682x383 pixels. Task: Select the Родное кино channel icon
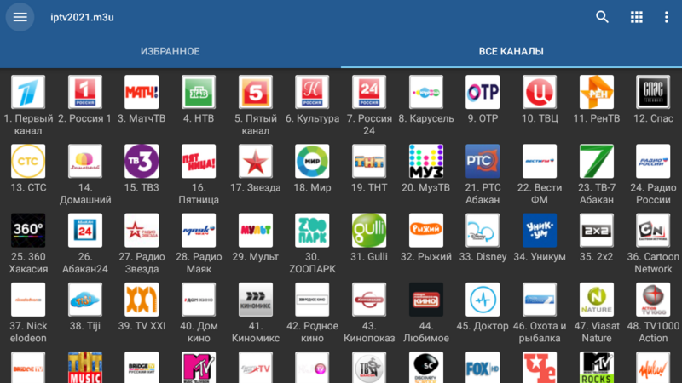click(x=312, y=300)
